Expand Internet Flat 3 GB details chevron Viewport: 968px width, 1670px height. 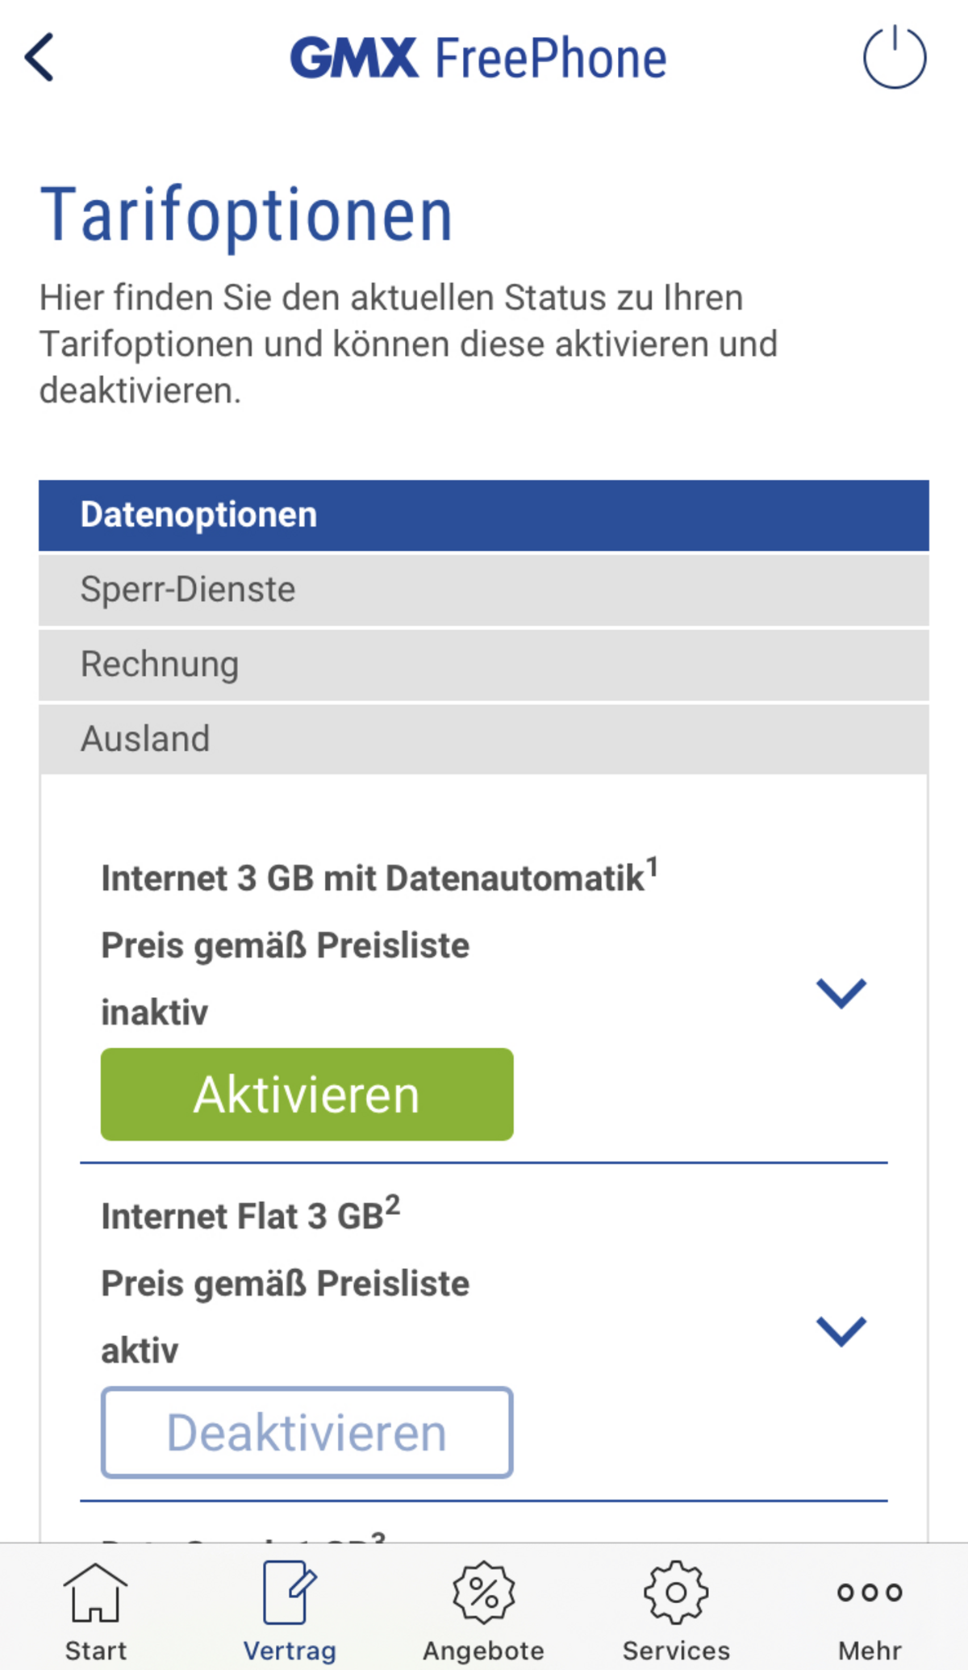click(841, 1330)
